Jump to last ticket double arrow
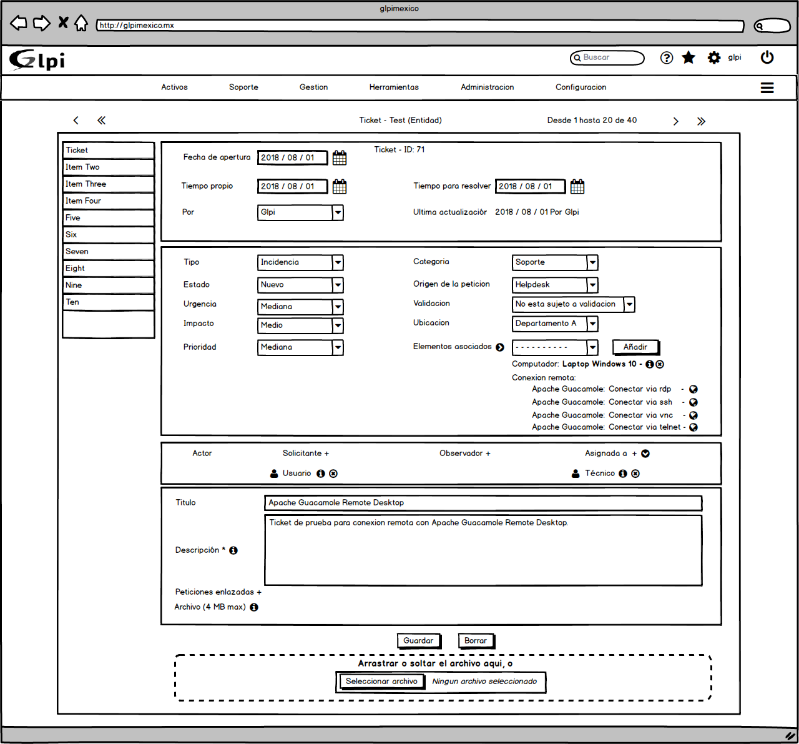Screen dimensions: 799x744 pos(701,121)
